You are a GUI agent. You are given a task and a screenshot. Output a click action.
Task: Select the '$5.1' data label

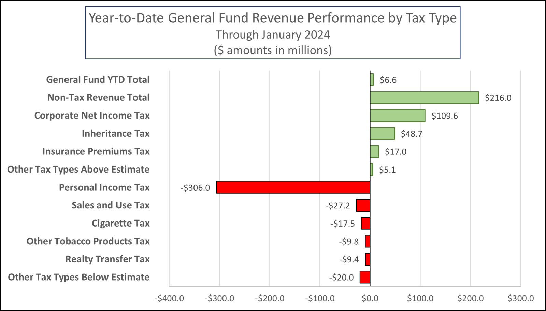pyautogui.click(x=387, y=170)
